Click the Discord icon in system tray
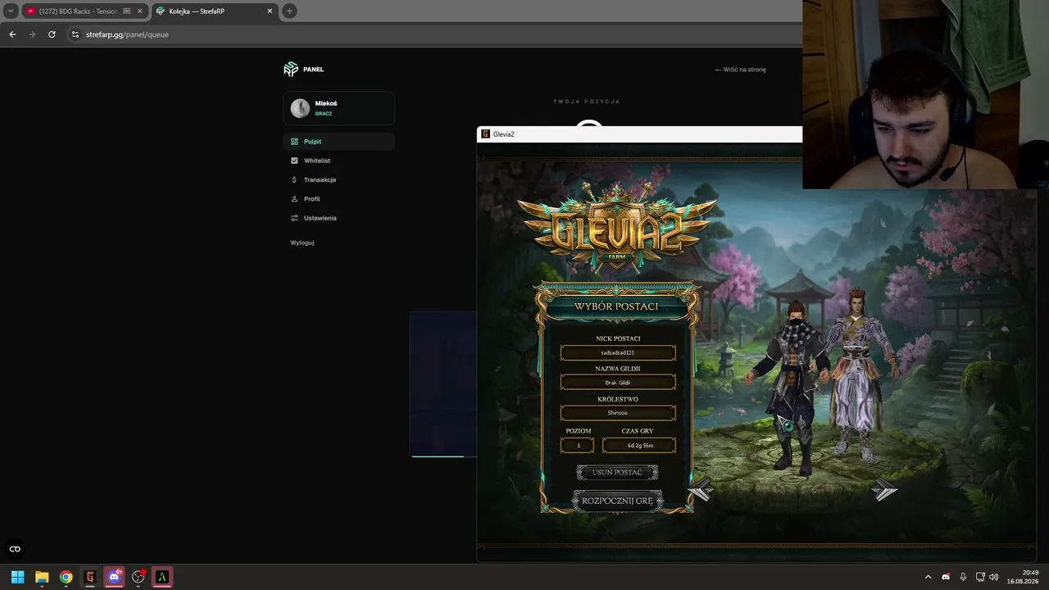1049x590 pixels. (x=947, y=577)
